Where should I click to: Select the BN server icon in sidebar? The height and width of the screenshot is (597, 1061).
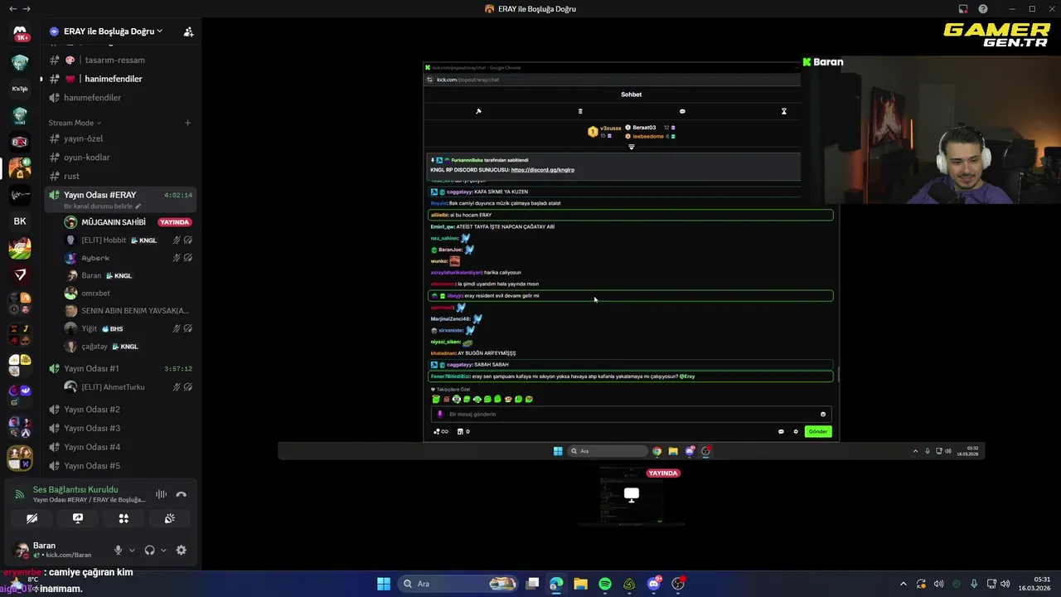tap(20, 142)
